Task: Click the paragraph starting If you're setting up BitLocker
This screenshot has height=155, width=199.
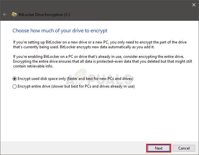Action: (100, 45)
